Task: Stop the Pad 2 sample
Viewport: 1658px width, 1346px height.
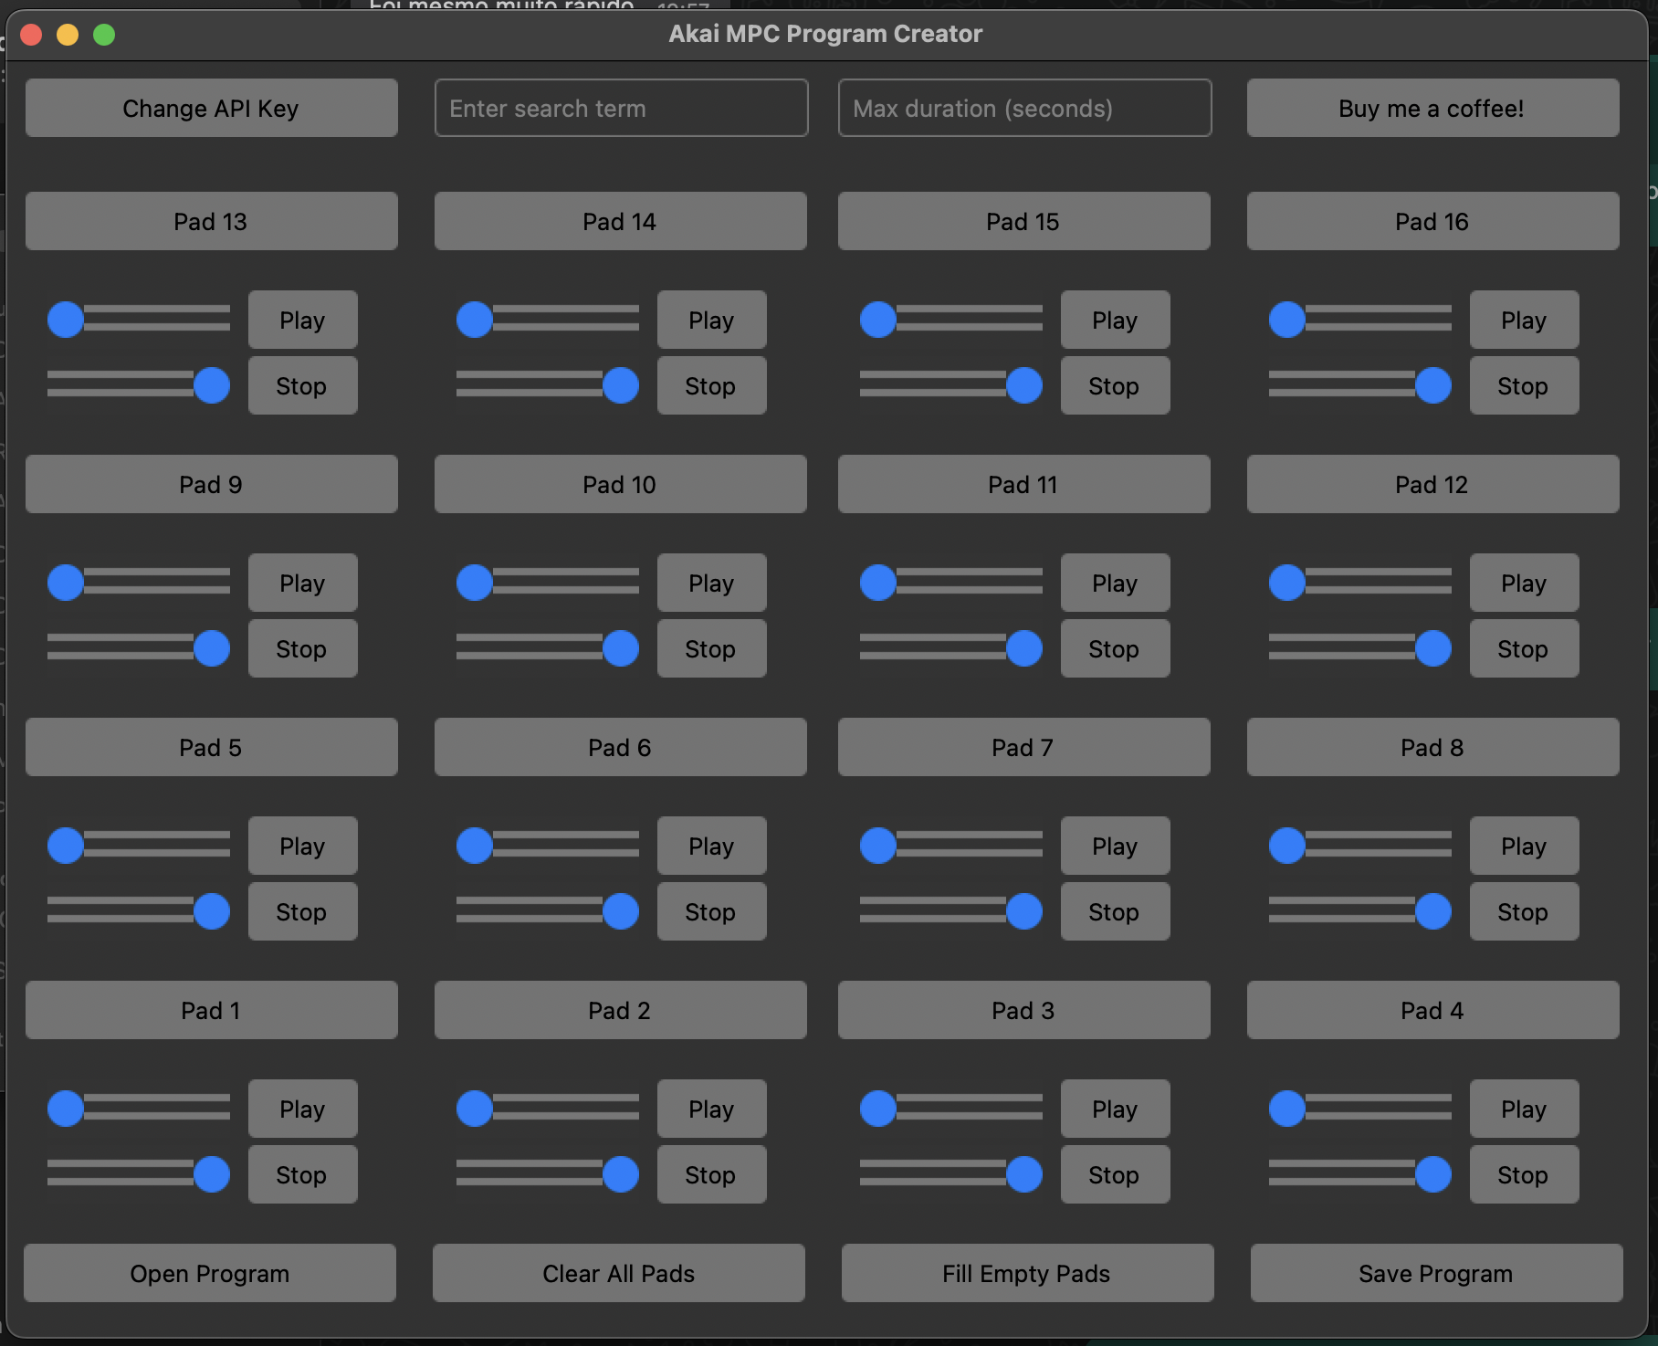Action: pyautogui.click(x=711, y=1174)
